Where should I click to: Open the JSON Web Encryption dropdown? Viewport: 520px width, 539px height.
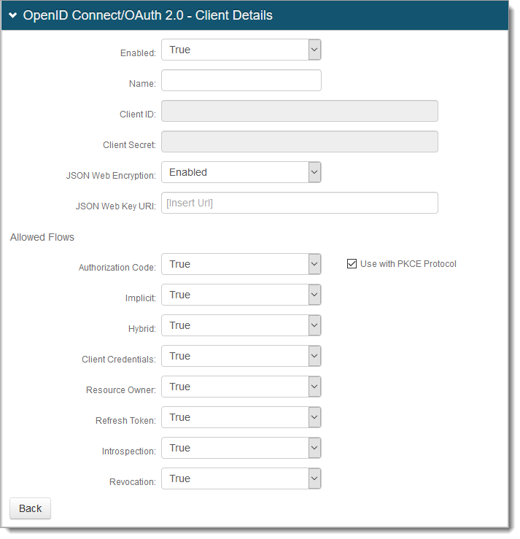pyautogui.click(x=241, y=173)
